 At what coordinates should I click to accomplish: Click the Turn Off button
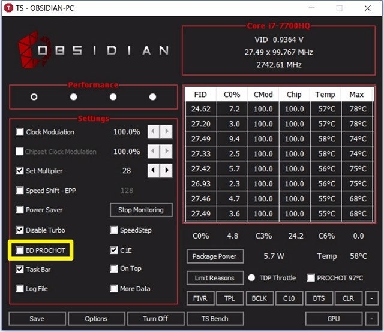(x=156, y=319)
